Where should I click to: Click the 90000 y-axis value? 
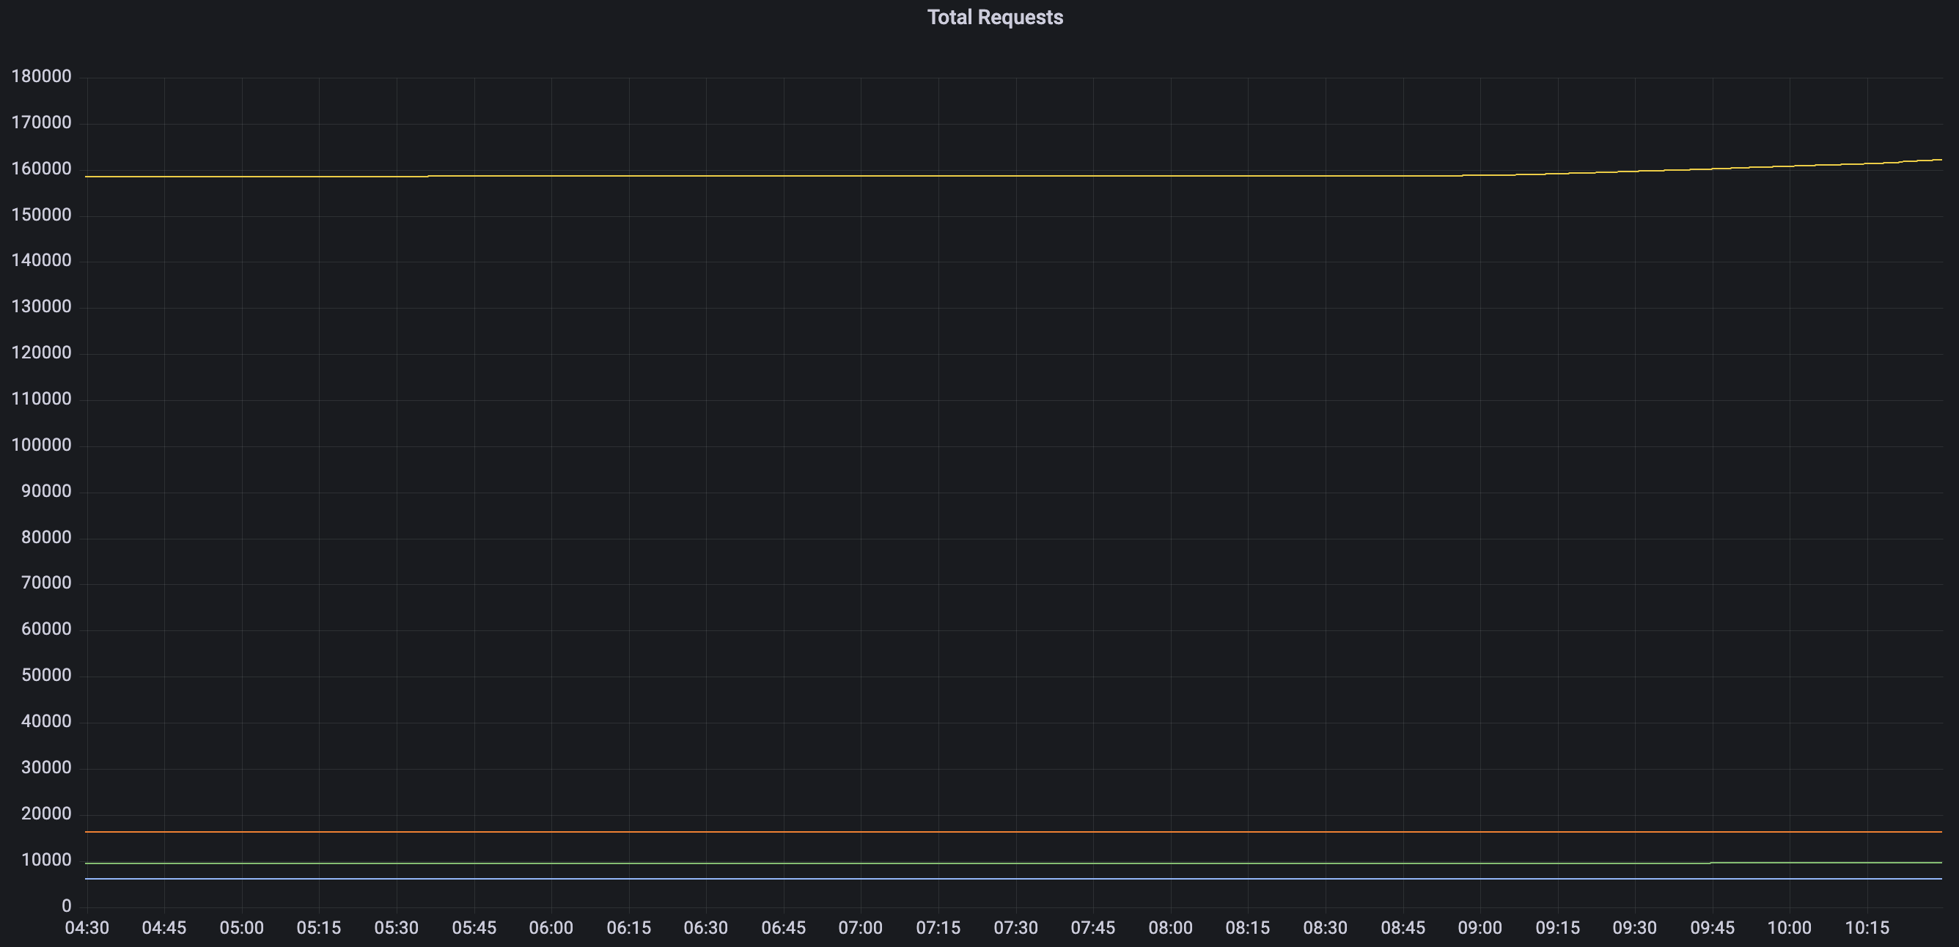click(x=47, y=490)
